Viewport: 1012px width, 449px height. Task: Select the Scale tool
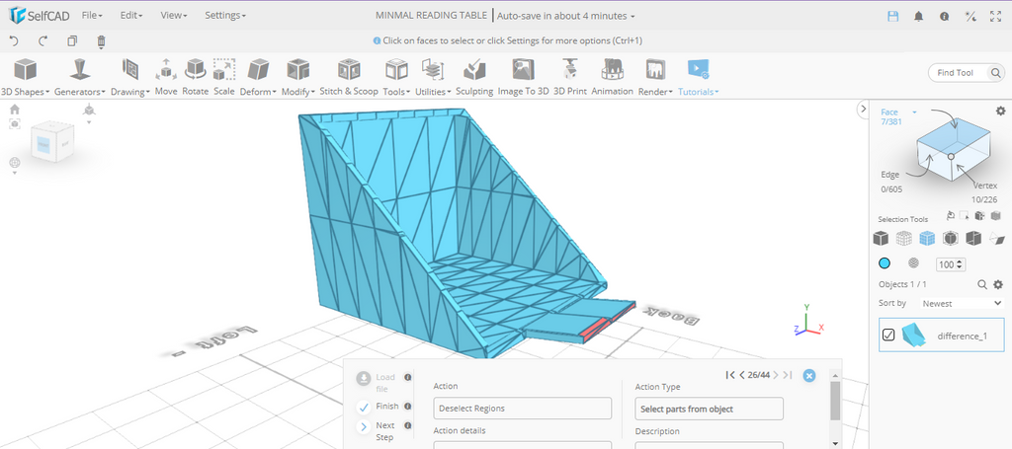224,77
